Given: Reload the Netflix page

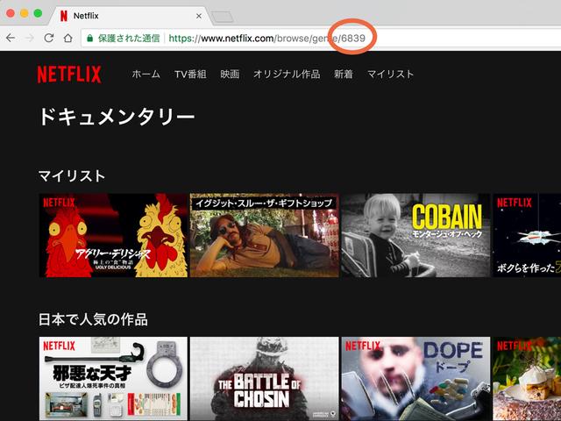Looking at the screenshot, I should pyautogui.click(x=49, y=38).
